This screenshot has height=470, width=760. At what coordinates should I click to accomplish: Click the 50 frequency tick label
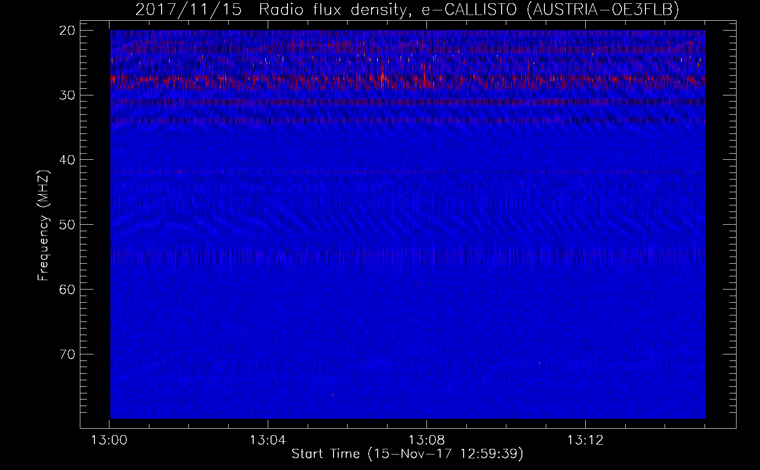coord(68,225)
